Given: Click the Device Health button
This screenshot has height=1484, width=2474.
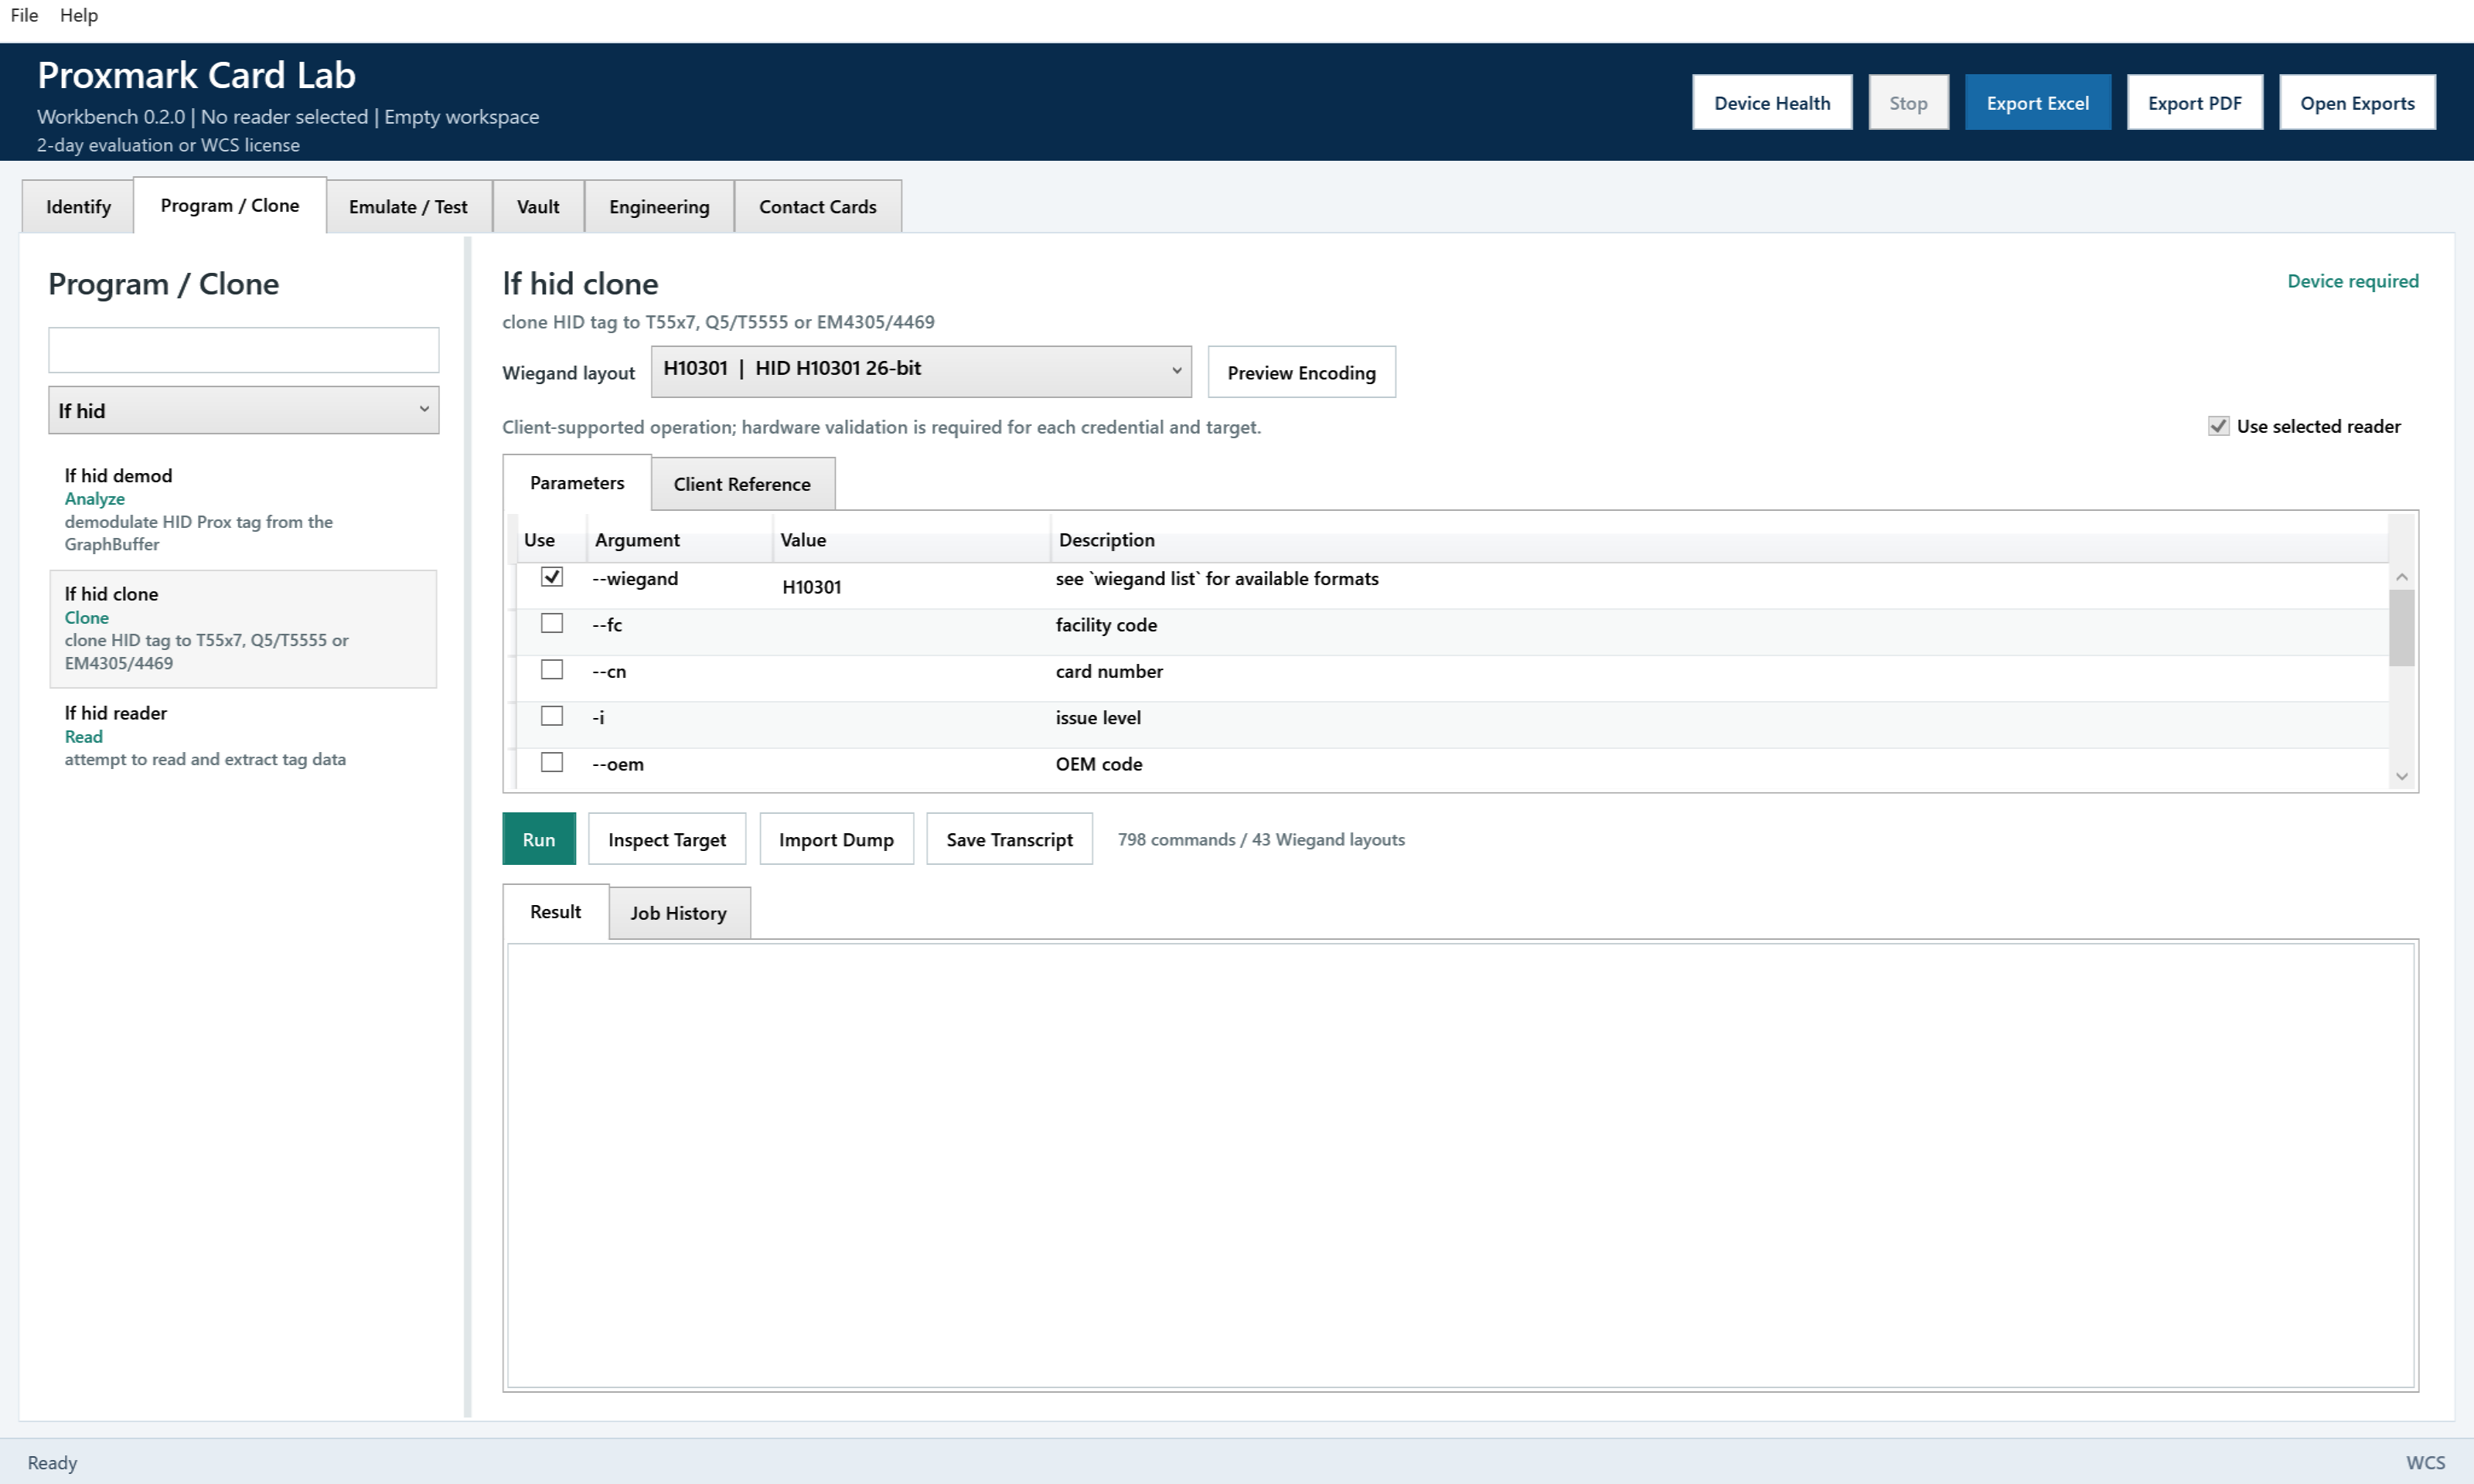Looking at the screenshot, I should (1772, 103).
